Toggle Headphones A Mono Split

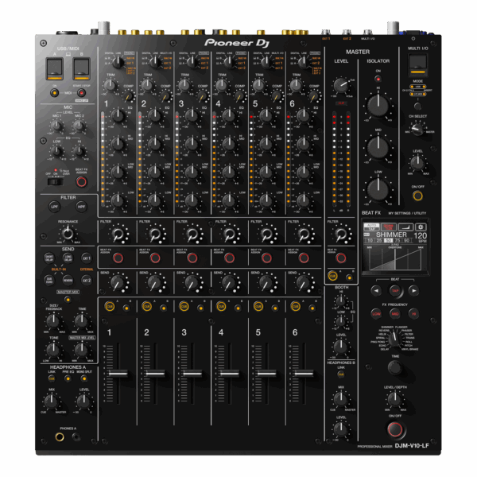(x=83, y=378)
